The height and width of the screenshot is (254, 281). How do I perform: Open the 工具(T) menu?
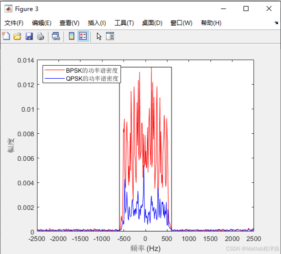124,23
